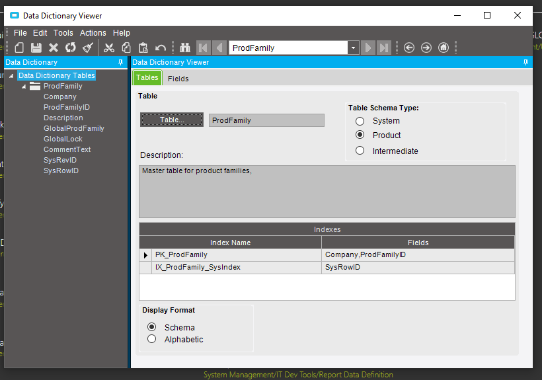Select Intermediate schema type radio
542x380 pixels.
[x=360, y=151]
